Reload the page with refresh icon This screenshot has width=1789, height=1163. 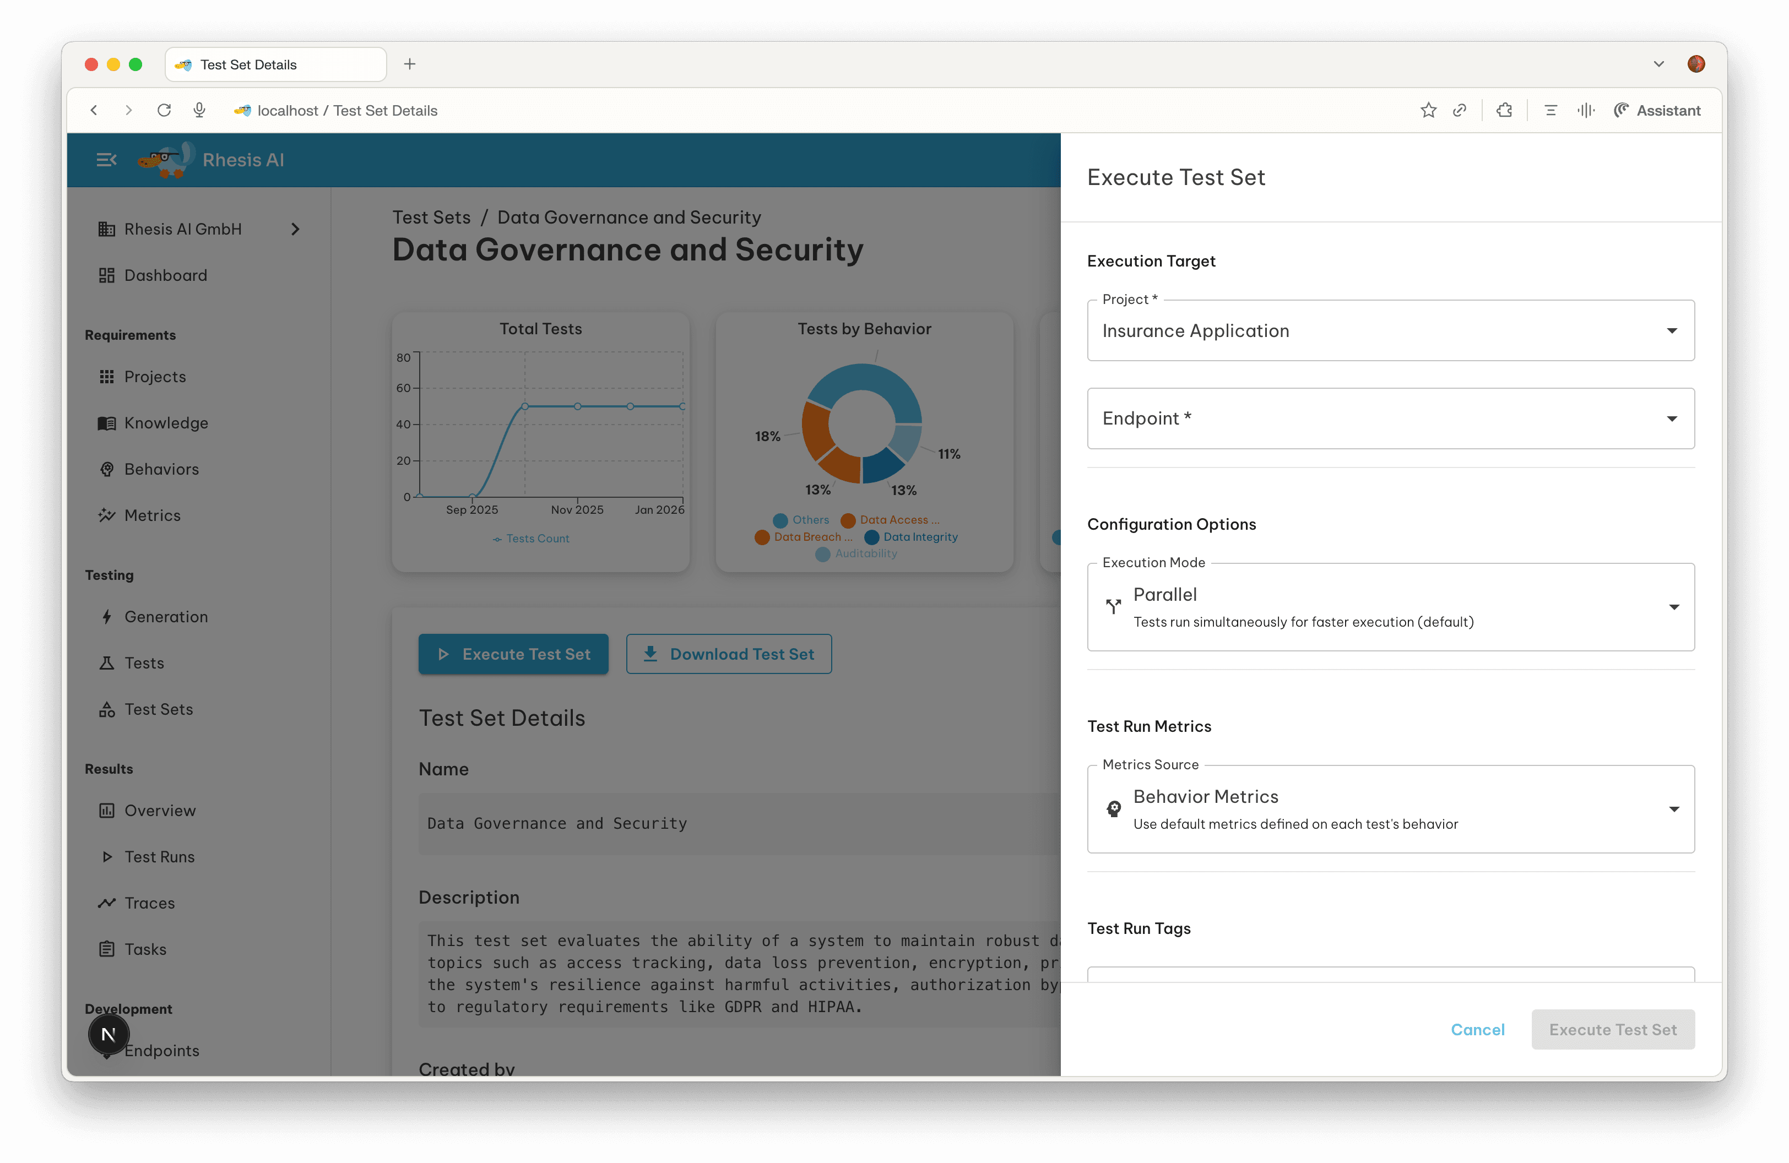coord(164,111)
